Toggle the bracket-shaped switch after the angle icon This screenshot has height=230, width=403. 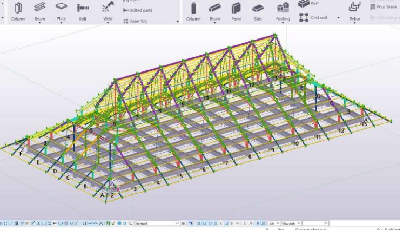pyautogui.click(x=84, y=224)
